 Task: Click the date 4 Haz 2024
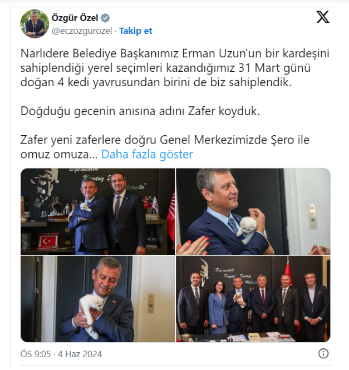coord(80,354)
